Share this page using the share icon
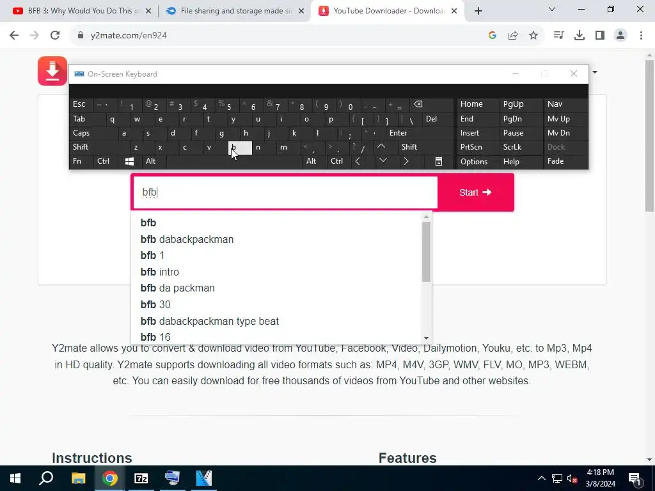 [513, 36]
